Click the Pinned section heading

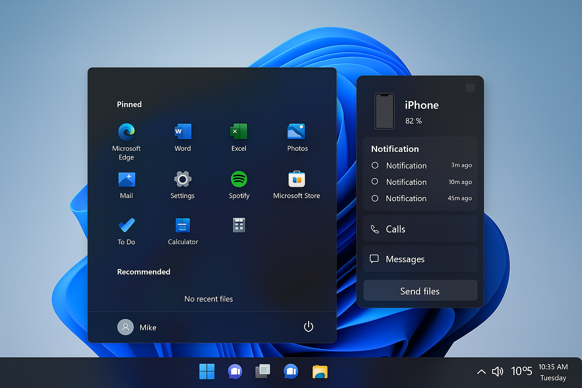tap(129, 104)
